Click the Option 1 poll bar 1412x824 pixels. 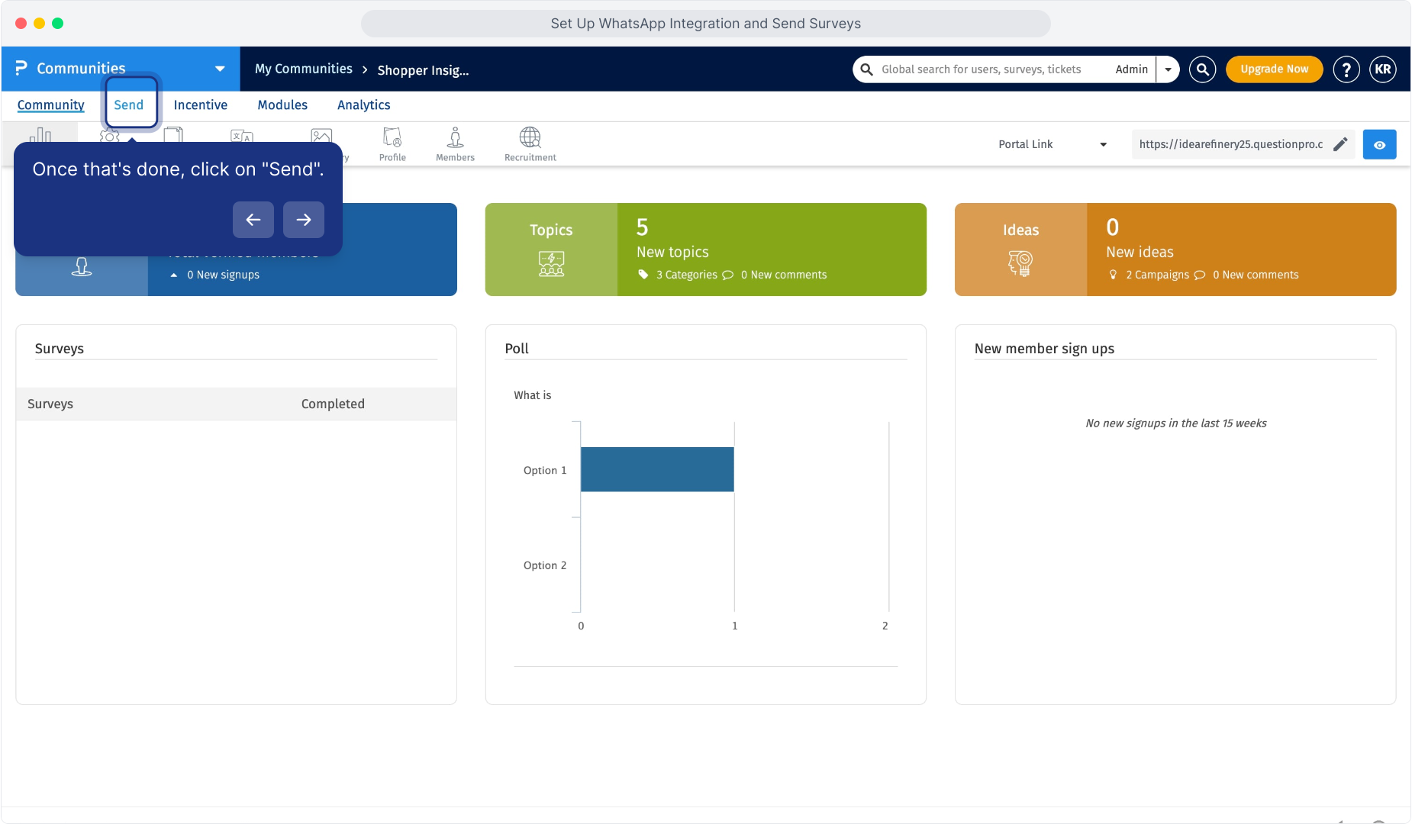(x=657, y=469)
